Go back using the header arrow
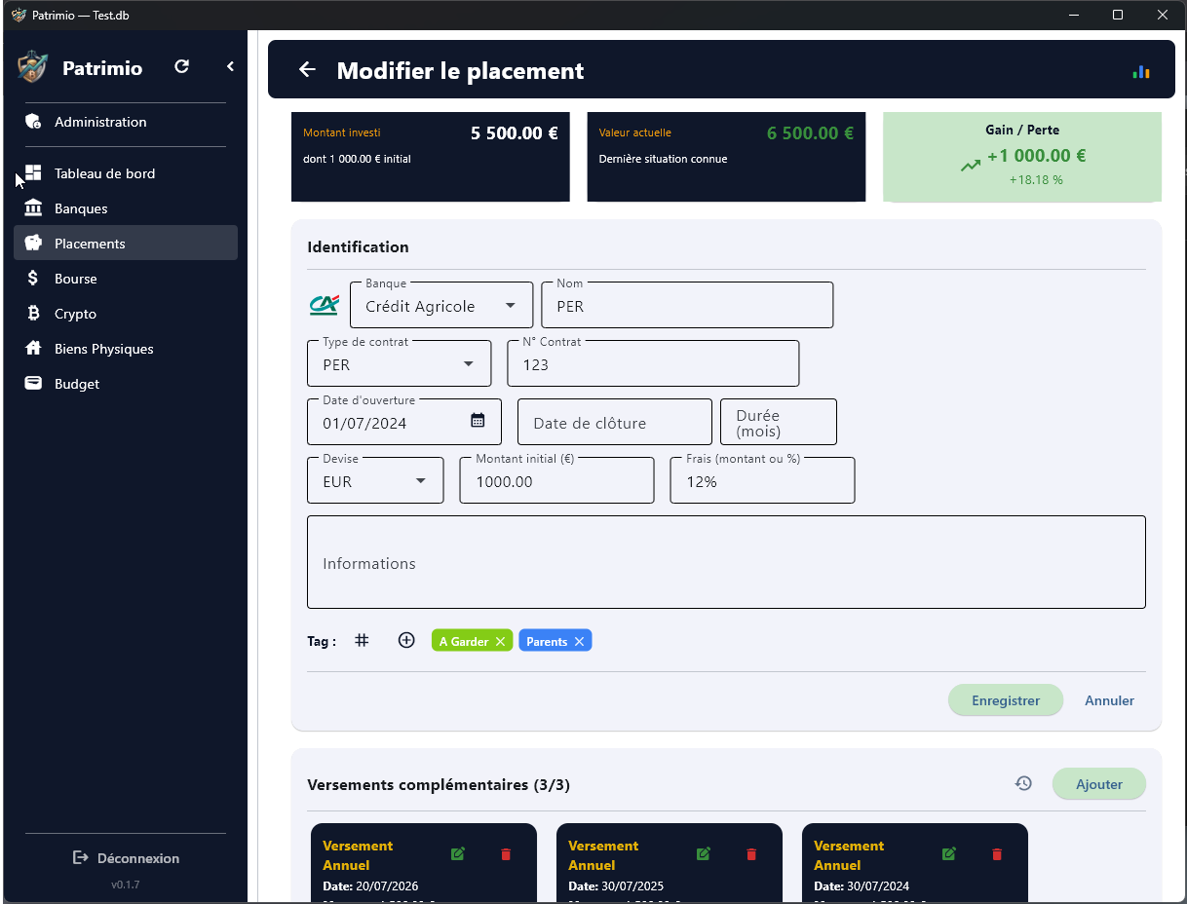The height and width of the screenshot is (904, 1187). click(307, 70)
